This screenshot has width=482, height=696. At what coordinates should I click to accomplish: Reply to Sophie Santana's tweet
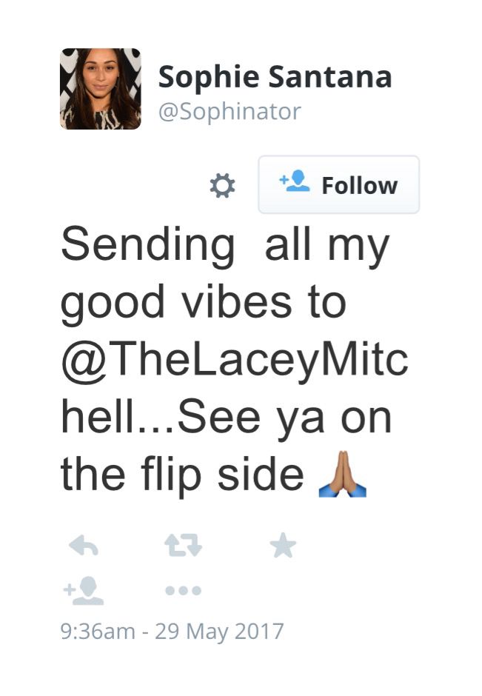[x=84, y=545]
